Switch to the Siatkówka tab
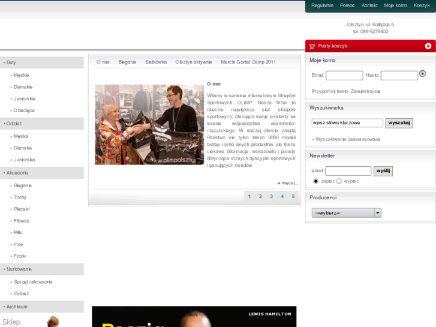 [x=156, y=62]
